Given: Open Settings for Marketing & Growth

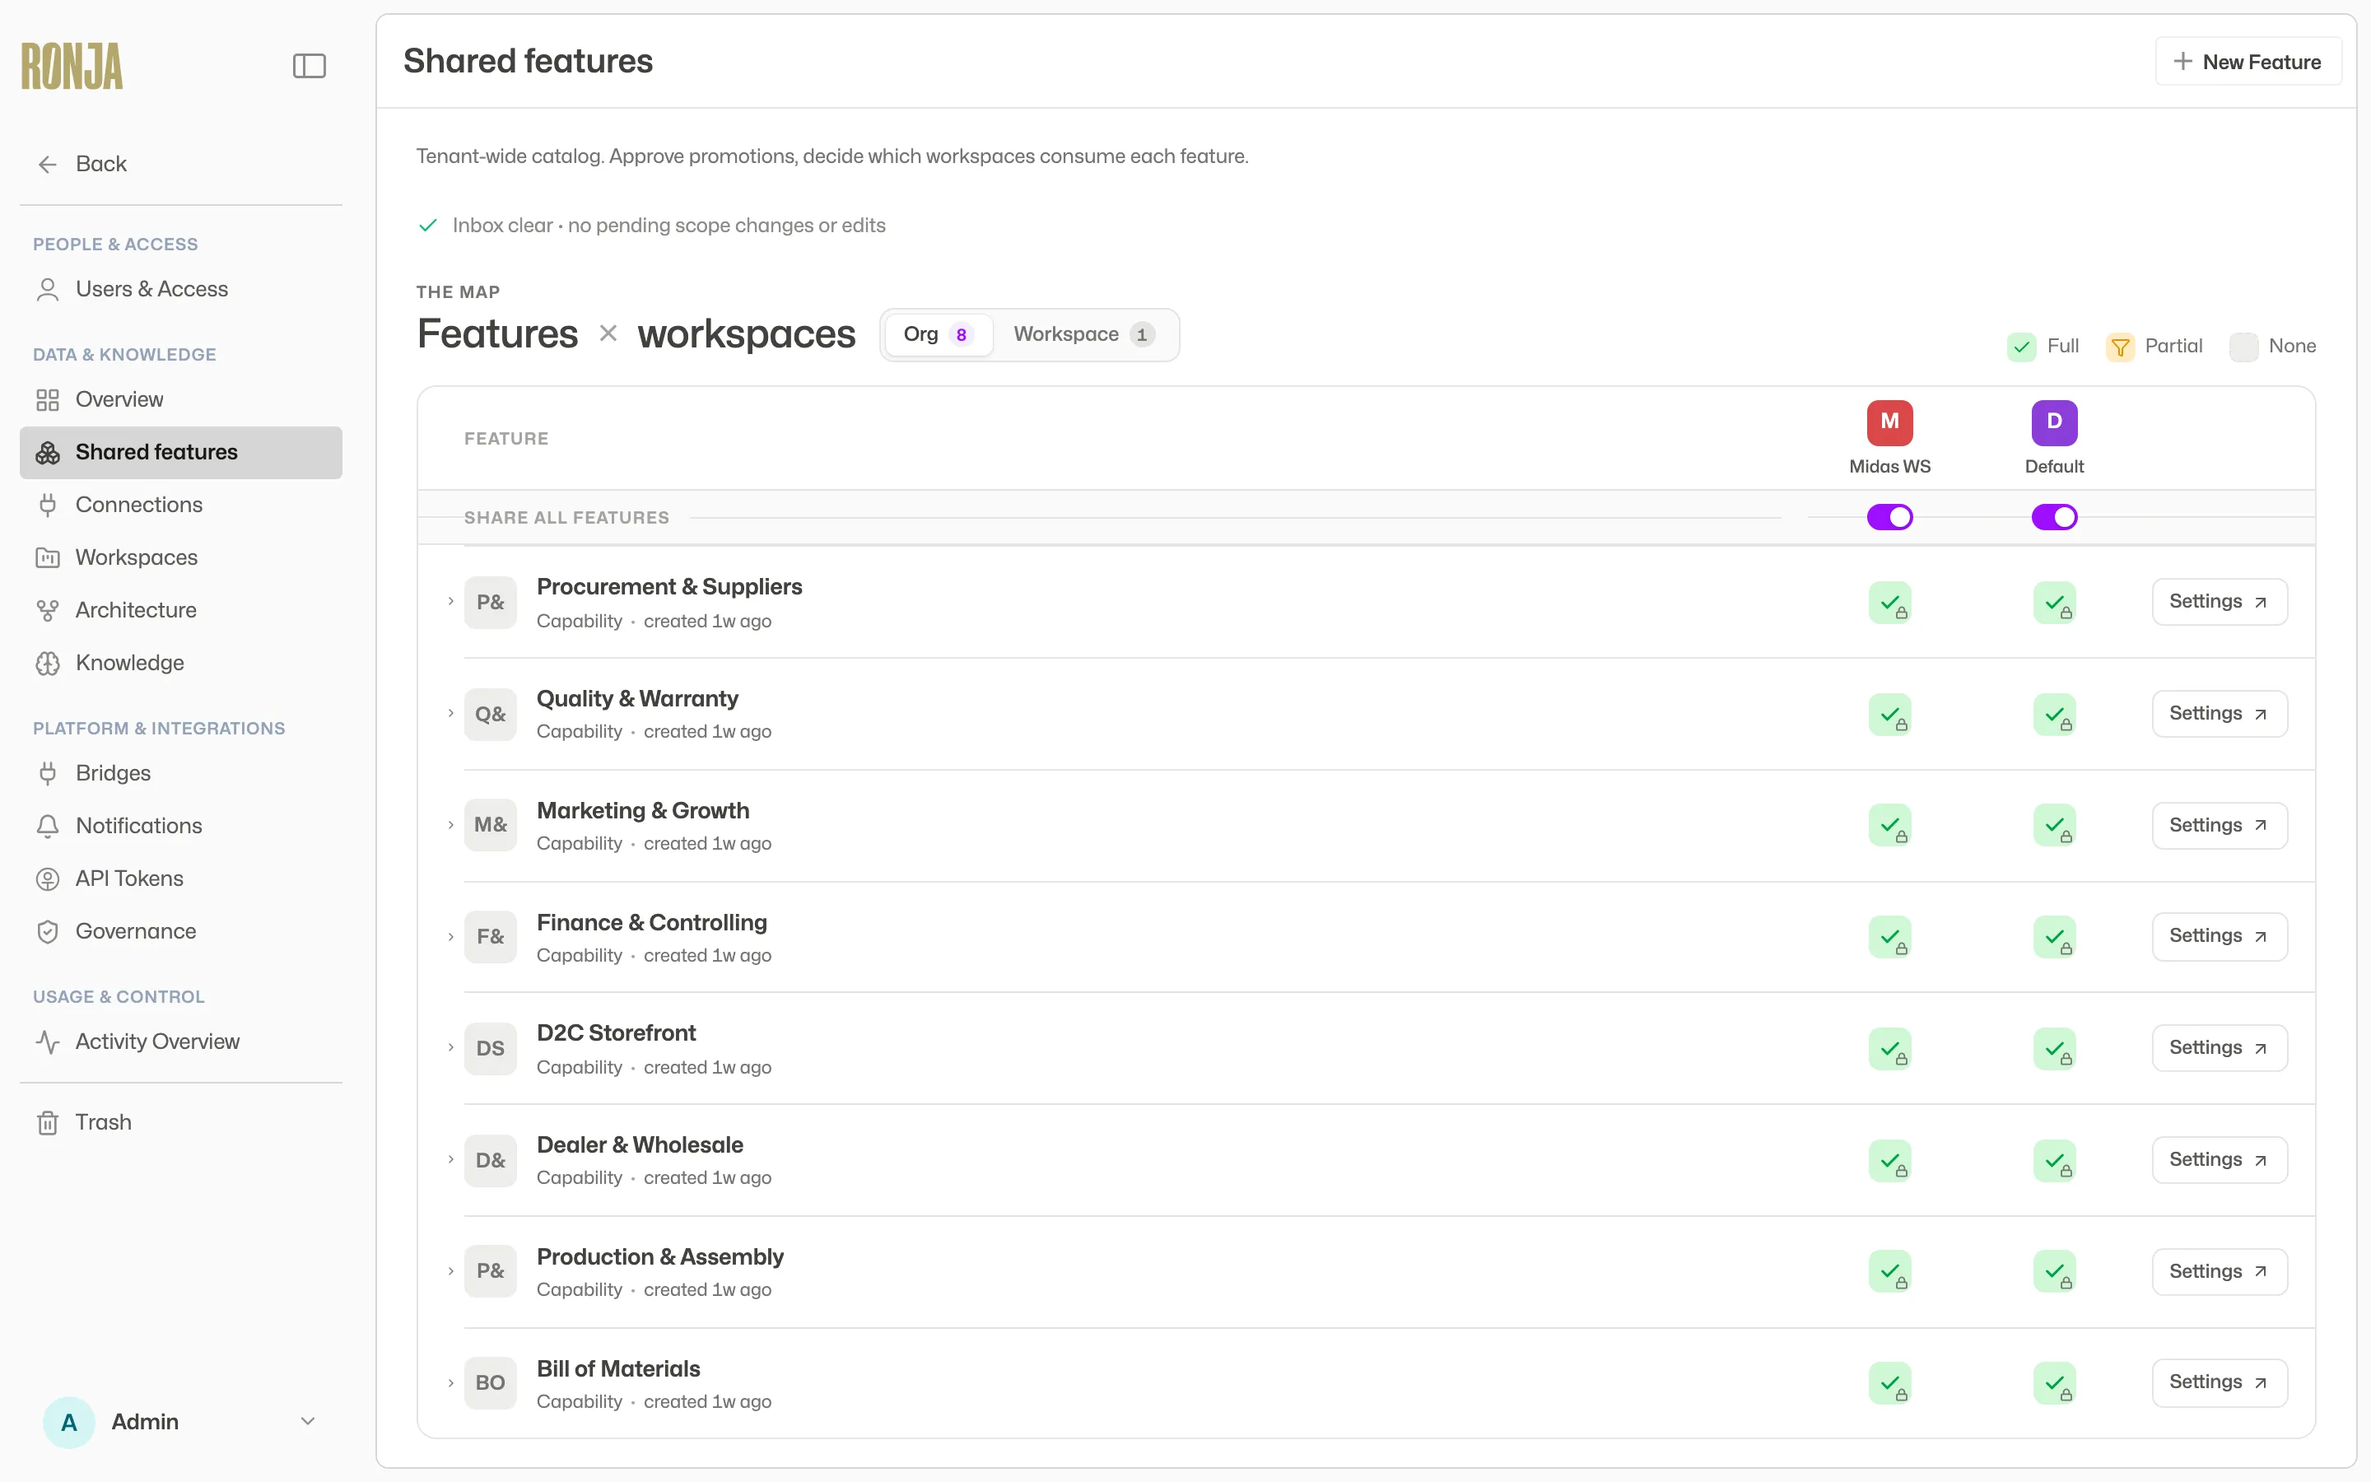Looking at the screenshot, I should pos(2220,825).
